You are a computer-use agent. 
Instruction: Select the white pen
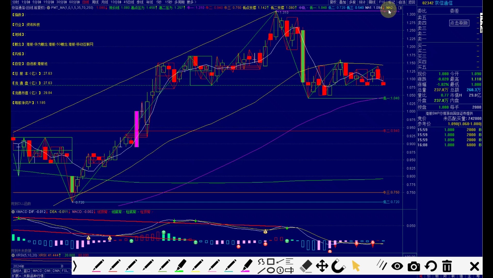pyautogui.click(x=147, y=266)
